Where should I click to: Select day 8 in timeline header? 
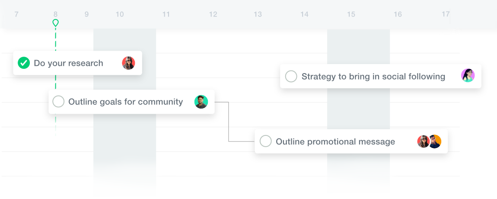click(x=55, y=14)
